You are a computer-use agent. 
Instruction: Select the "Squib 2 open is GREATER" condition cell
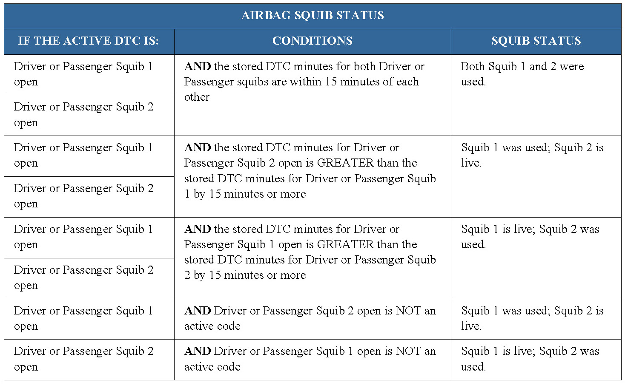[x=310, y=171]
